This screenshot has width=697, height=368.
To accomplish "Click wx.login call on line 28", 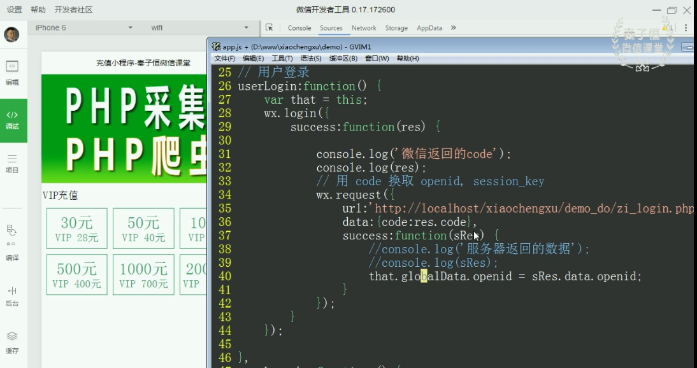I will click(296, 113).
